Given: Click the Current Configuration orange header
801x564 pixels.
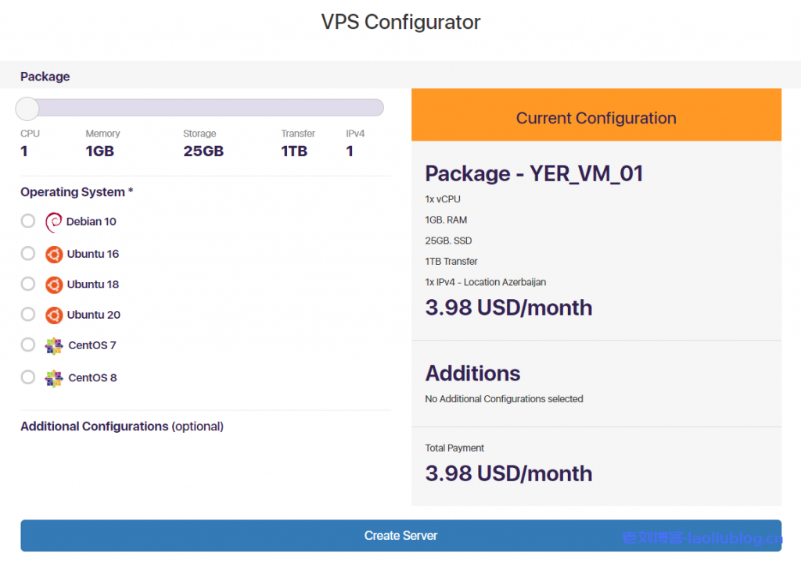Looking at the screenshot, I should pyautogui.click(x=596, y=118).
